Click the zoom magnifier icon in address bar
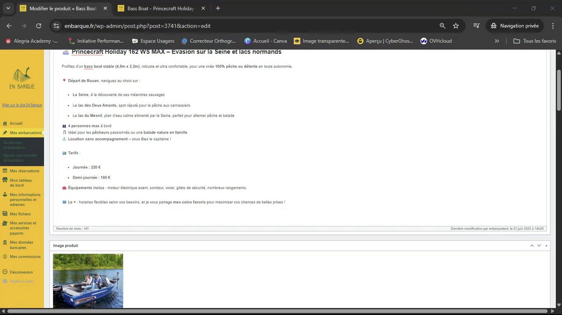Screen dimensions: 562x315 442,26
